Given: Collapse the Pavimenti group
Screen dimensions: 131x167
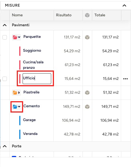Looking at the screenshot, I should pyautogui.click(x=5, y=25).
